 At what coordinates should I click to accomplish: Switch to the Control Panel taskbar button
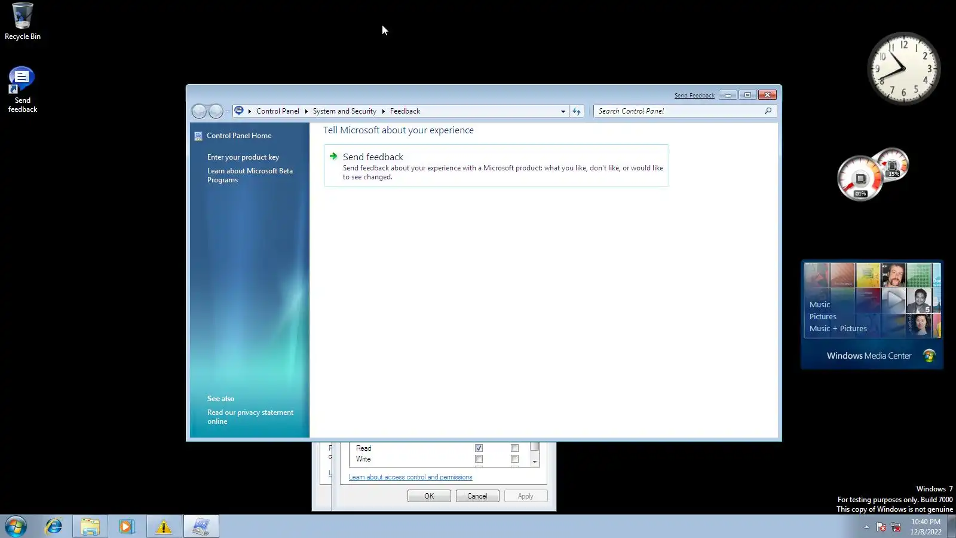(201, 527)
